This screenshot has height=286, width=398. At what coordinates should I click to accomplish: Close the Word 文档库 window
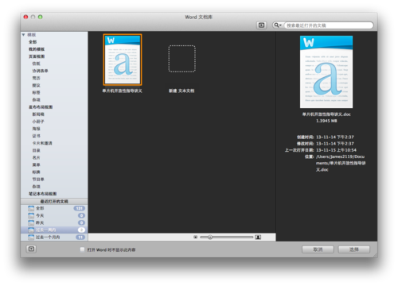pos(25,17)
